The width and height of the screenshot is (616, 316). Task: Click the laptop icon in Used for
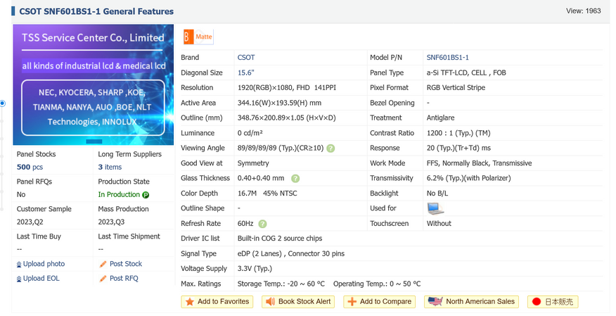pyautogui.click(x=435, y=208)
